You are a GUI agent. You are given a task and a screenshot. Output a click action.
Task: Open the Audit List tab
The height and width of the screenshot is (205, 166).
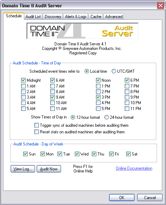(x=33, y=17)
